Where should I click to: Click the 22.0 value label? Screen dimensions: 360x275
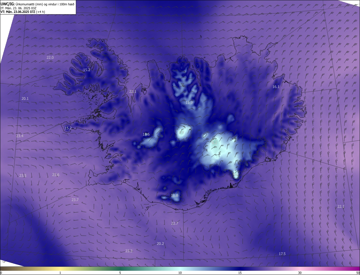(x=50, y=57)
